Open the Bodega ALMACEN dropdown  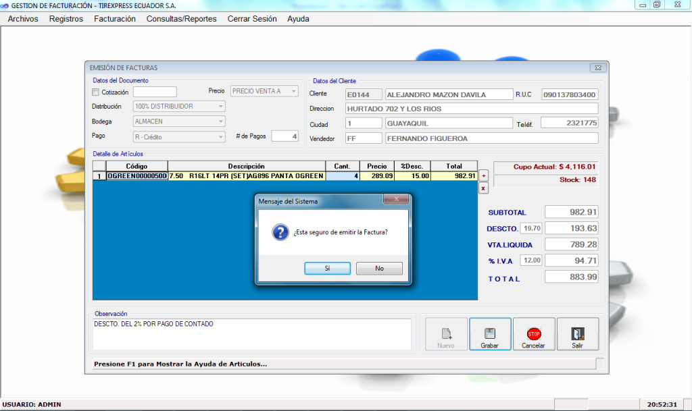pos(220,121)
